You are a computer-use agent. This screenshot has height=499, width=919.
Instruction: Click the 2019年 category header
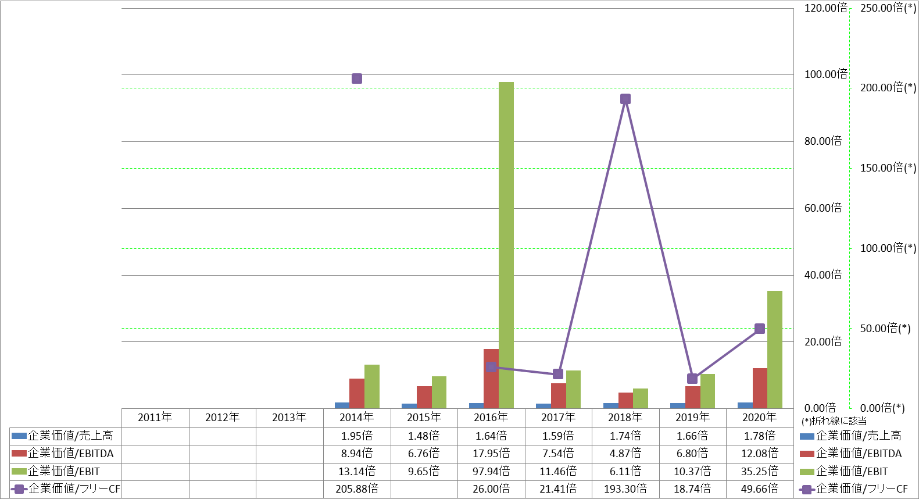(x=693, y=417)
